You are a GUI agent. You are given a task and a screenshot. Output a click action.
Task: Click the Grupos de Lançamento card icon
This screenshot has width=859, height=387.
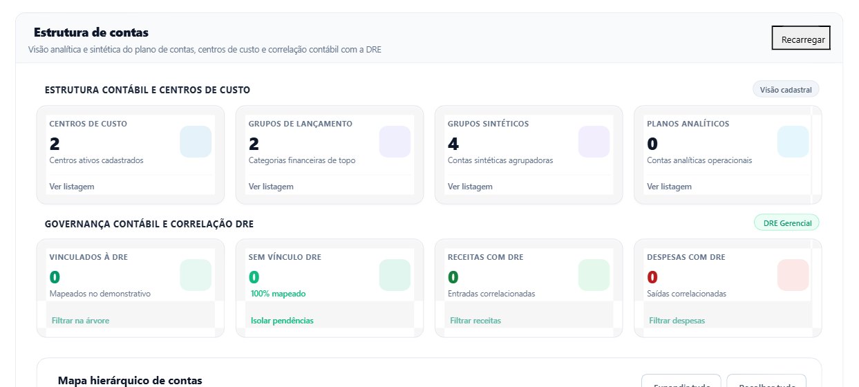click(x=395, y=142)
